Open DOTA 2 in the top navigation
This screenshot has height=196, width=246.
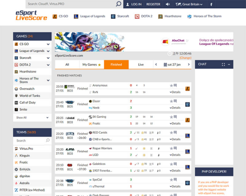click(144, 16)
